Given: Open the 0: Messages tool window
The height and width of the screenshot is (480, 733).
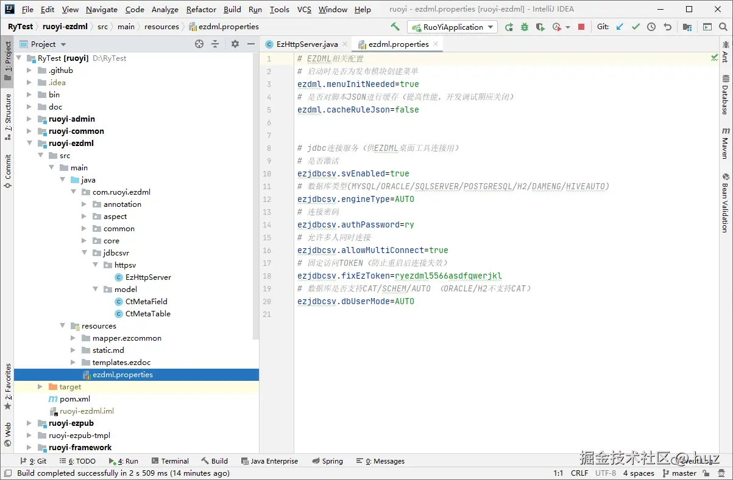Looking at the screenshot, I should coord(381,461).
